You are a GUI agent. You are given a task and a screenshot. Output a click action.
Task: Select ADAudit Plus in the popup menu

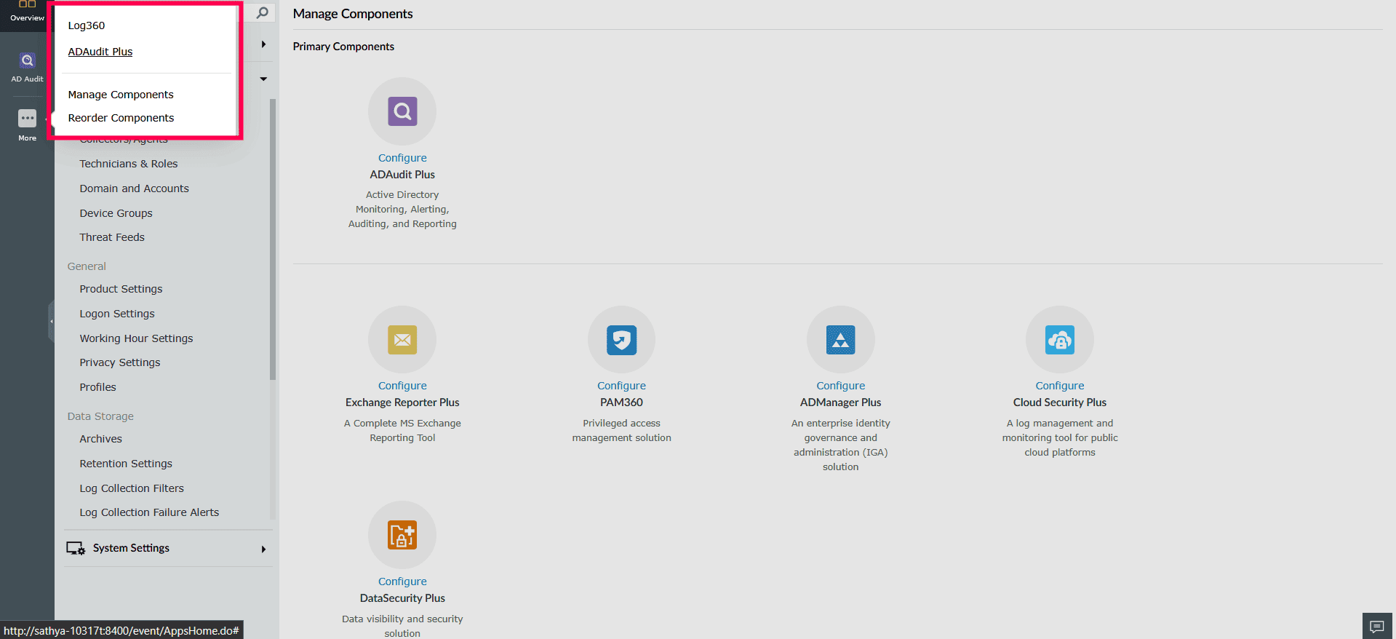pos(100,52)
